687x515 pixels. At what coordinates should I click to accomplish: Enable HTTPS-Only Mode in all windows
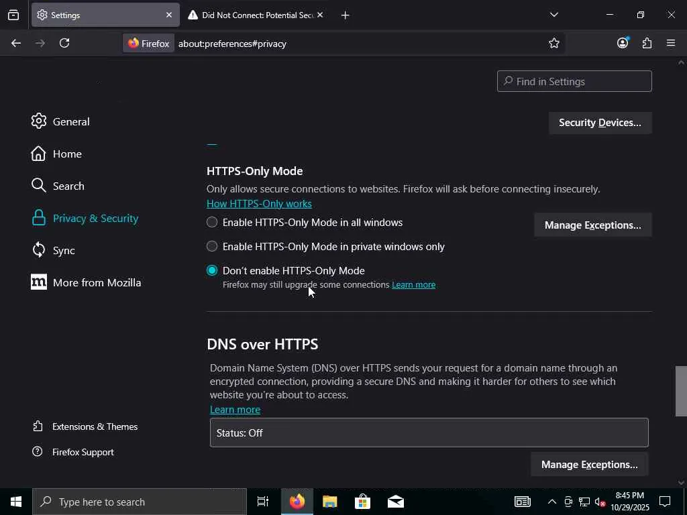[x=212, y=222]
